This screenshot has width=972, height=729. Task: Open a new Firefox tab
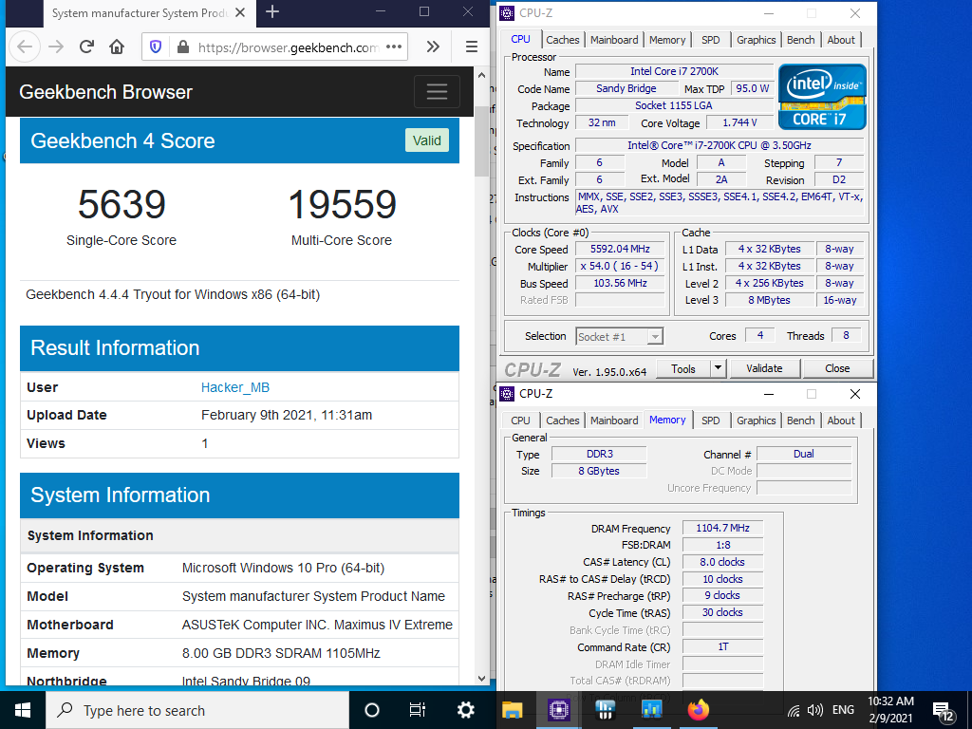coord(271,11)
